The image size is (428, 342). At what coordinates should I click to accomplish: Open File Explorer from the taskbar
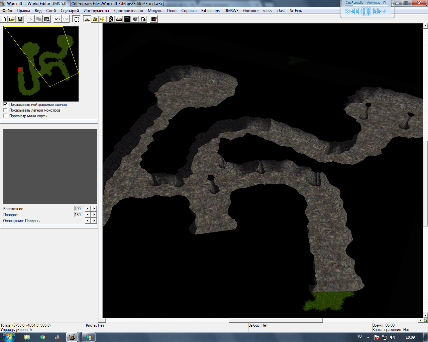pyautogui.click(x=27, y=337)
